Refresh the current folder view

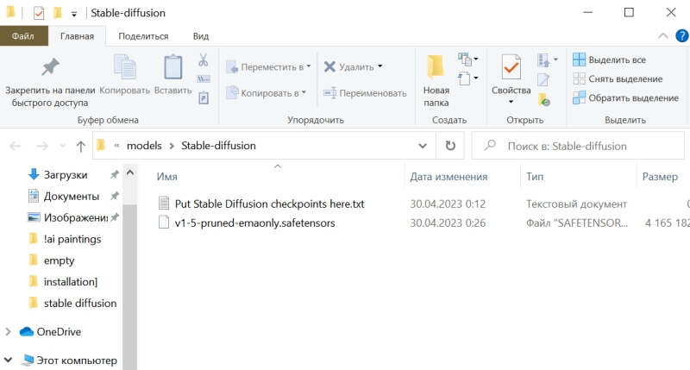tap(449, 146)
